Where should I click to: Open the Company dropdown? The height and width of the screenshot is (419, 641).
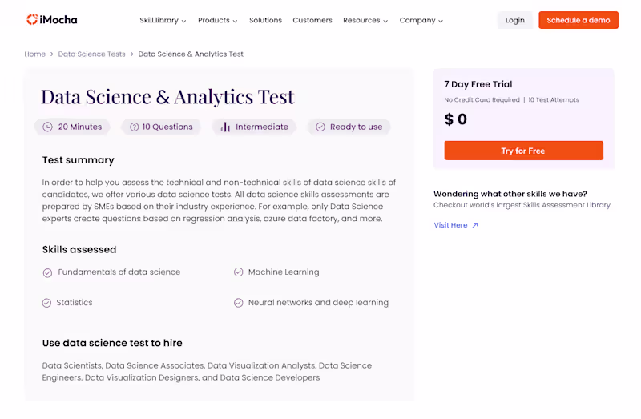point(421,20)
